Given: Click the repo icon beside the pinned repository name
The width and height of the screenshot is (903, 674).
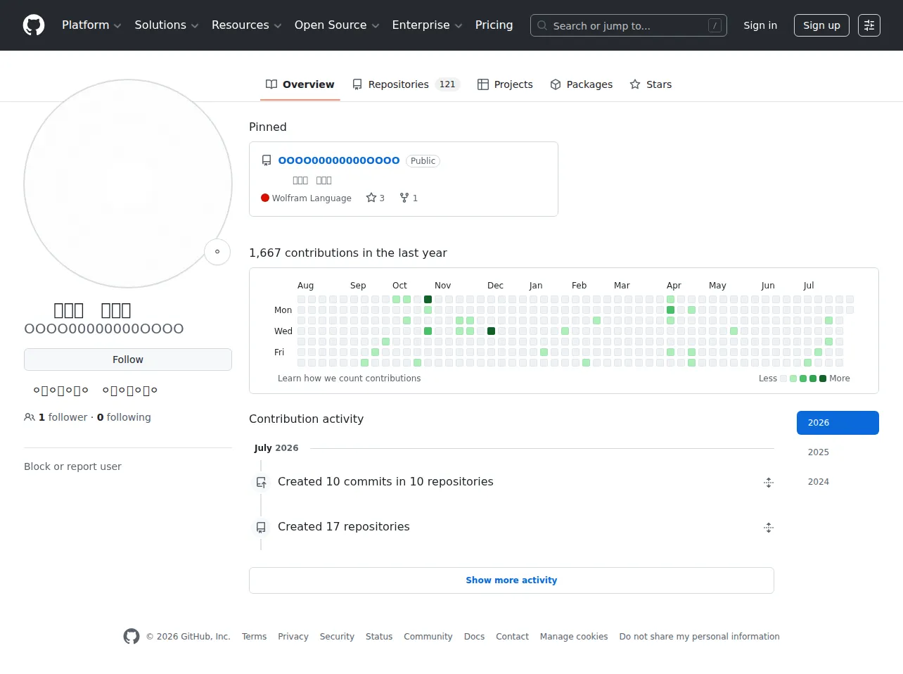Looking at the screenshot, I should pyautogui.click(x=267, y=160).
